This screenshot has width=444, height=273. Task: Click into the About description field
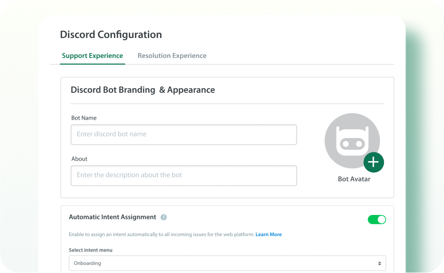[184, 175]
